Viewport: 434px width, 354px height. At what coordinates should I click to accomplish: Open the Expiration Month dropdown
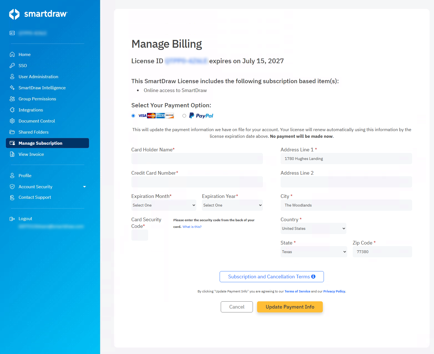tap(164, 205)
